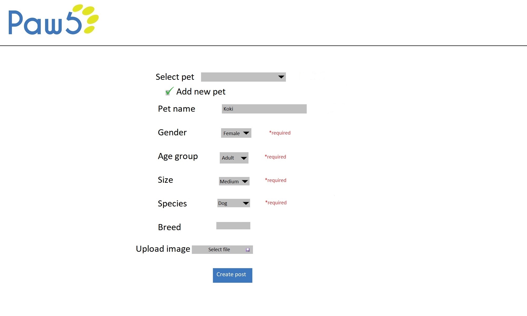
Task: Expand the Gender dropdown showing Female
Action: point(236,133)
